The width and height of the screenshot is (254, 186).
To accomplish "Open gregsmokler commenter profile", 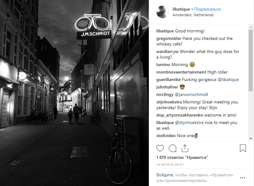I will [169, 39].
